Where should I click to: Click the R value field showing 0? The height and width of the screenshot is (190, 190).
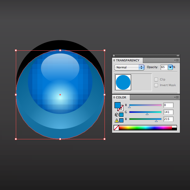tap(168, 105)
